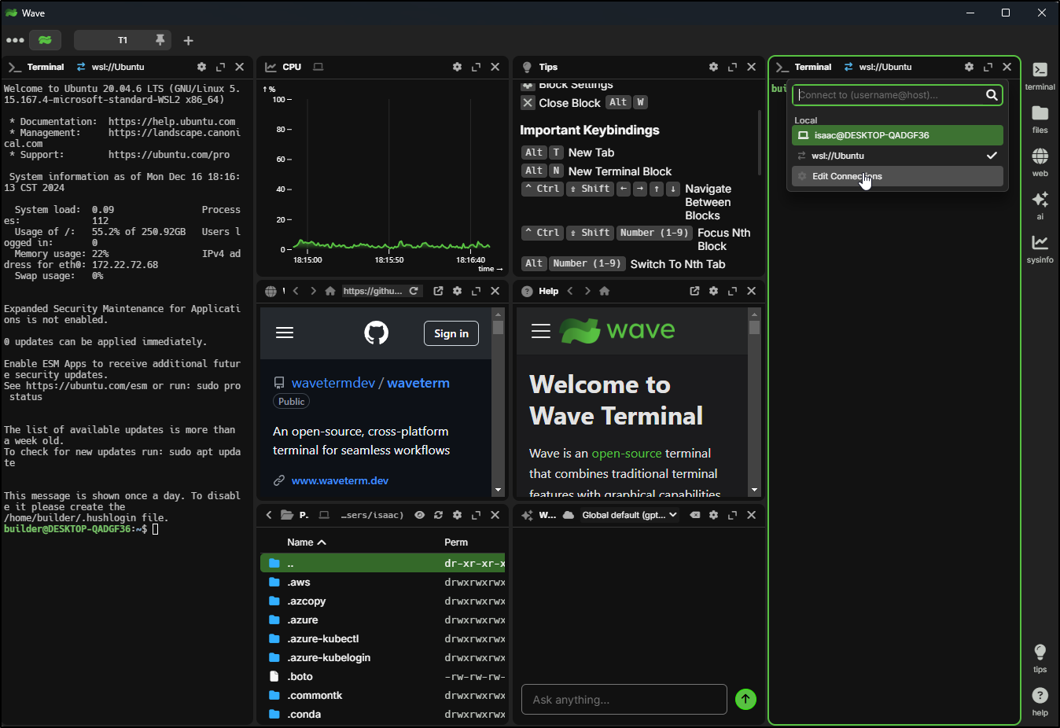This screenshot has width=1060, height=728.
Task: Select the .azcopy folder row
Action: (x=382, y=601)
